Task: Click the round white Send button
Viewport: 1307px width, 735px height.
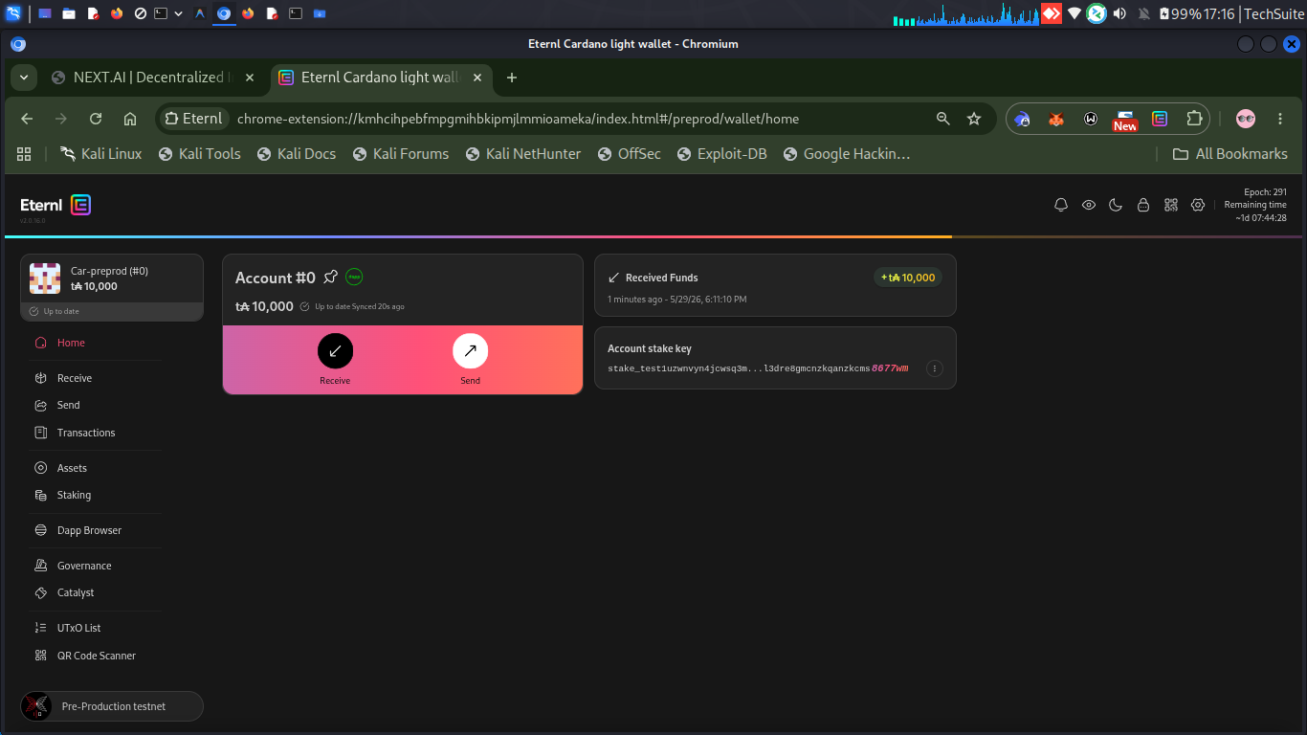Action: (x=470, y=351)
